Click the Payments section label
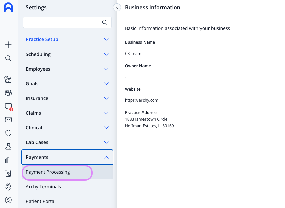 point(37,157)
